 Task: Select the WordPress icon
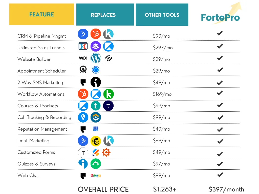click(96, 58)
